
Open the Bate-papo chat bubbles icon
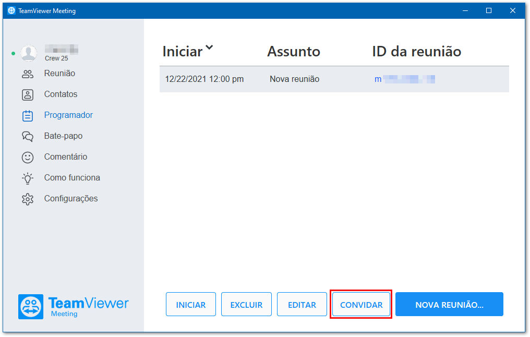(27, 137)
